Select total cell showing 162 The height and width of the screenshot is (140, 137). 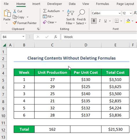(x=52, y=129)
